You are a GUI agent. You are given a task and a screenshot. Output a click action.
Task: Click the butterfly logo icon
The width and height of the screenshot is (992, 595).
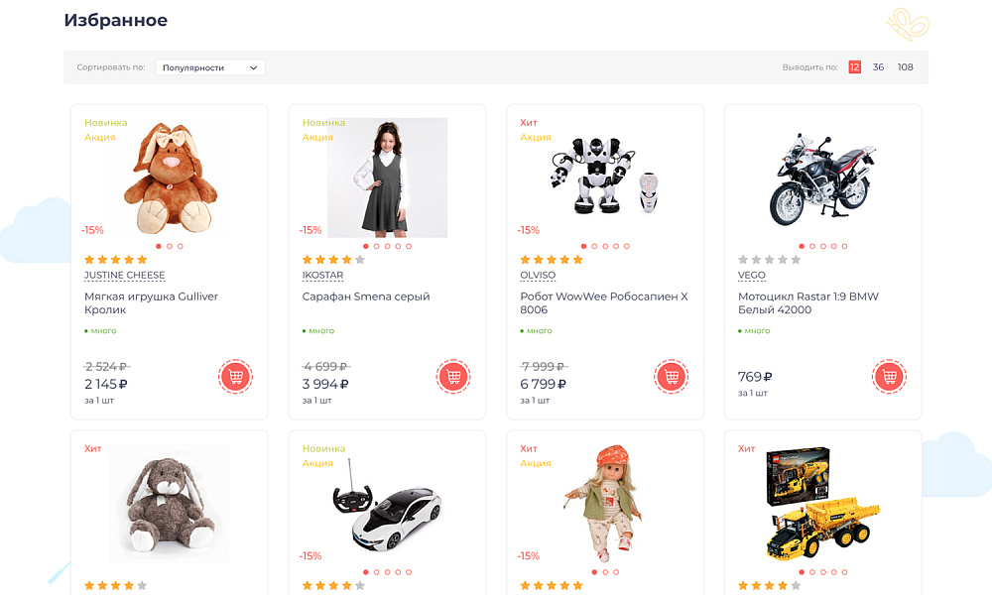click(x=906, y=22)
